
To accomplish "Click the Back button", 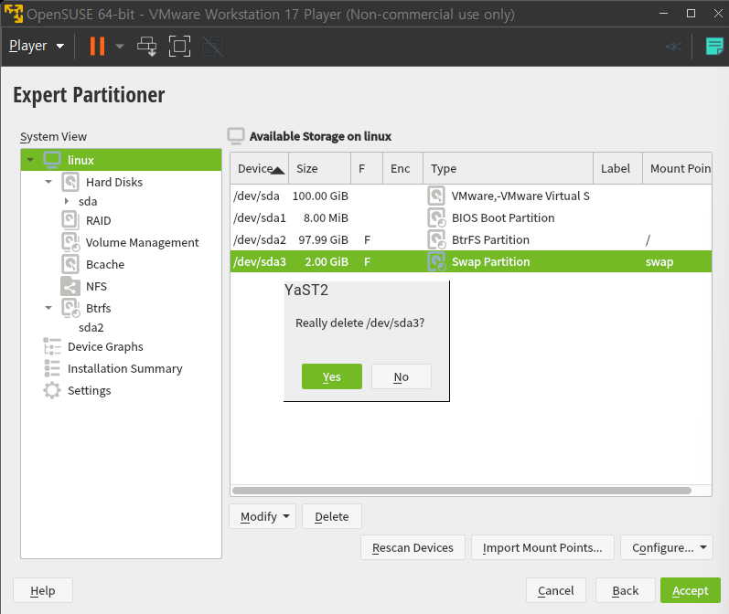I will pos(626,590).
